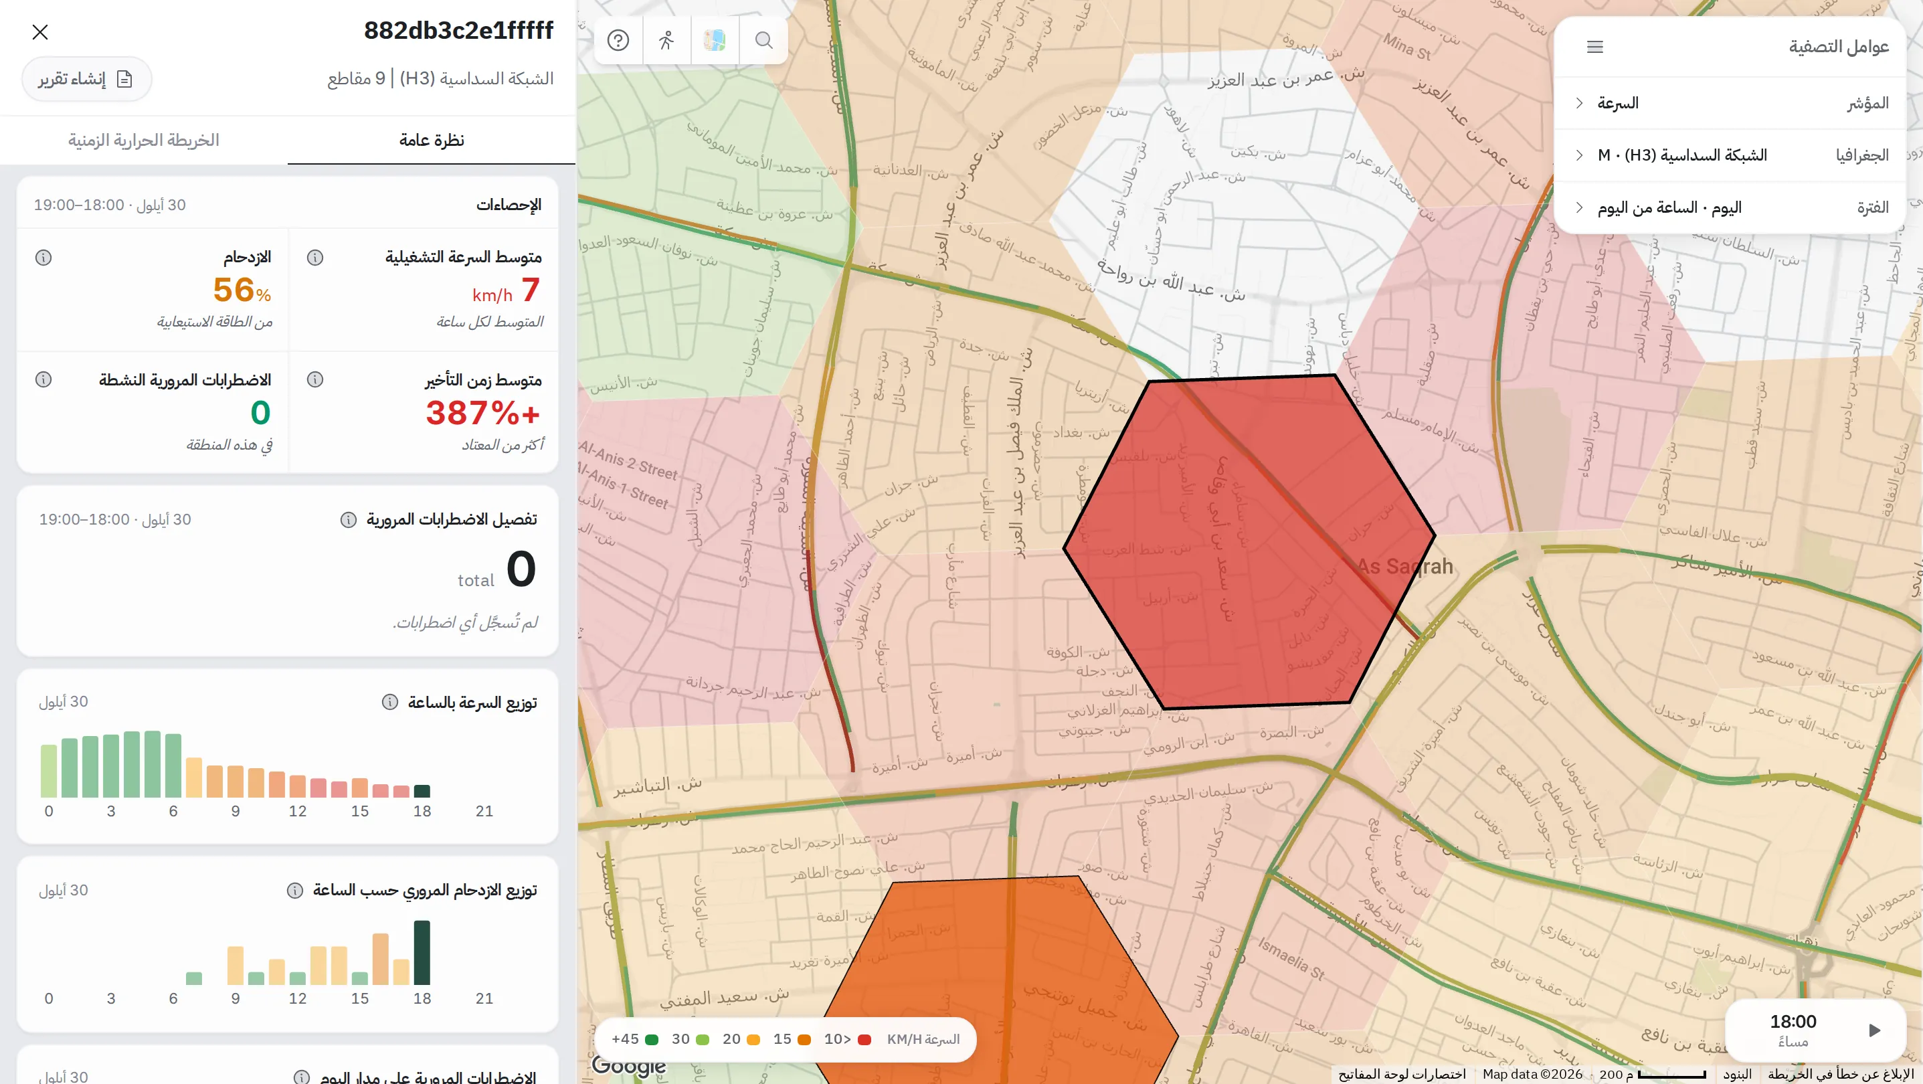The height and width of the screenshot is (1084, 1923).
Task: Click the hexagon ID 882db3c2e1fffff title
Action: 458,31
